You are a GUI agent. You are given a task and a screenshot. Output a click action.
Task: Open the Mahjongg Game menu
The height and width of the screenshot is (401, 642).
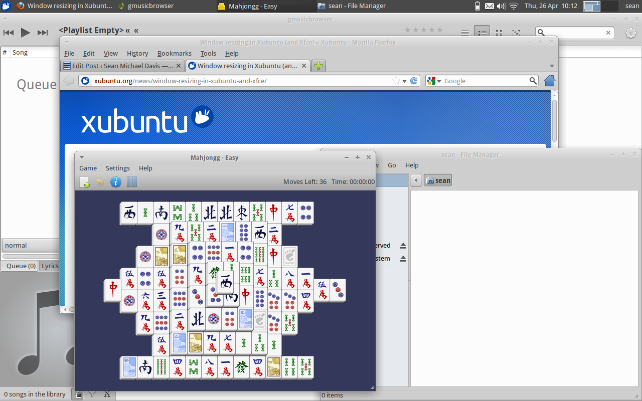click(x=88, y=168)
